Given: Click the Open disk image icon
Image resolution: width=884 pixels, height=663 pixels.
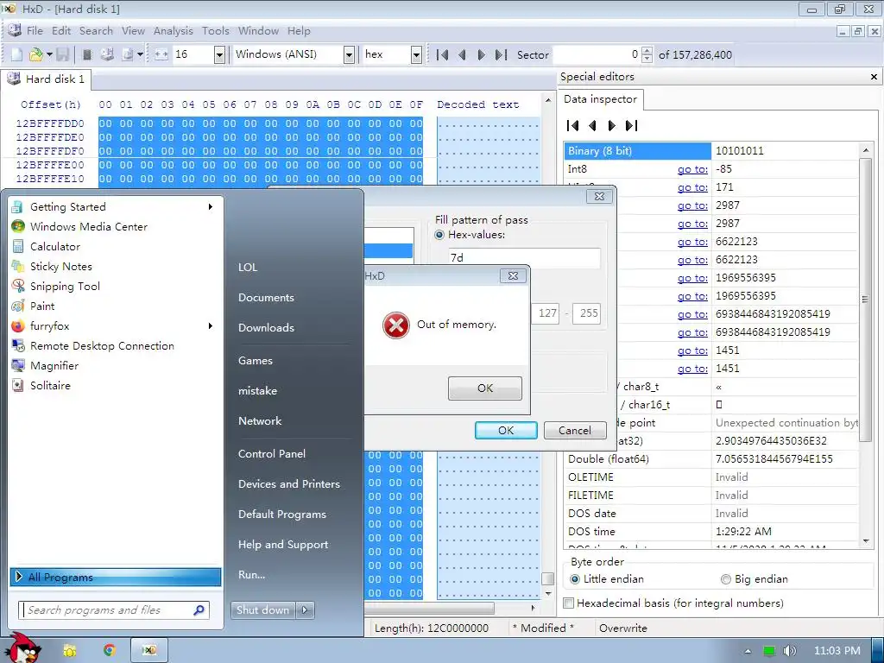Looking at the screenshot, I should [128, 54].
